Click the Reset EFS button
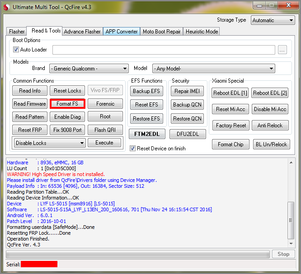The height and width of the screenshot is (274, 301). tap(146, 105)
